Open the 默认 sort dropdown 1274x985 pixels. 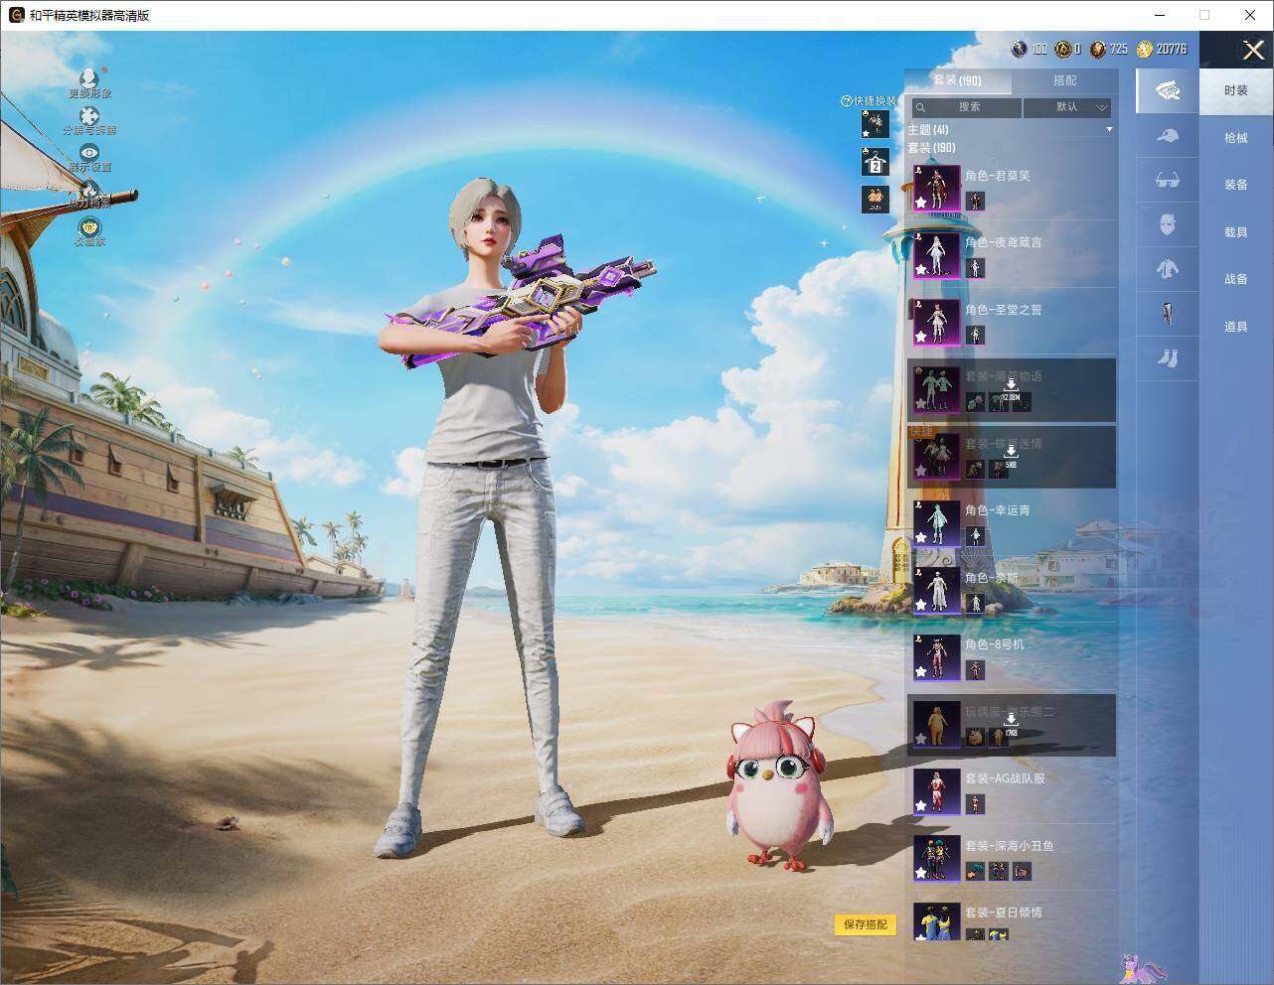[1068, 107]
